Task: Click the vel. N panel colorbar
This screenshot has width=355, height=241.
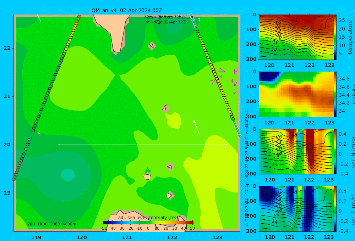Action: tap(335, 151)
